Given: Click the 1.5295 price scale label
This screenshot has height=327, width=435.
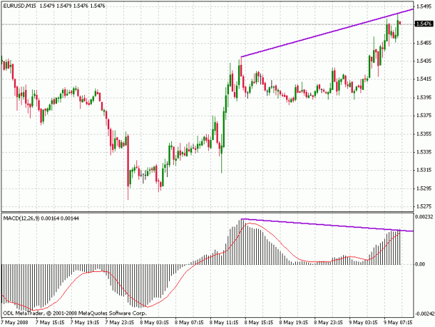Looking at the screenshot, I should tap(424, 188).
